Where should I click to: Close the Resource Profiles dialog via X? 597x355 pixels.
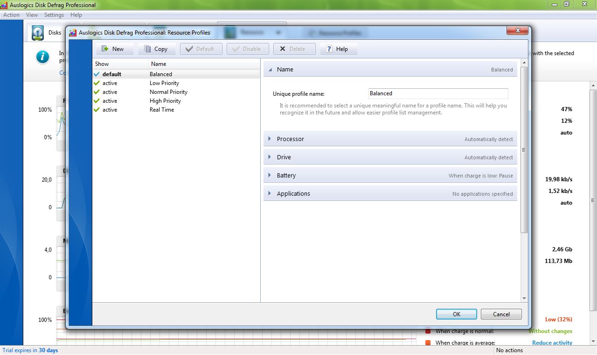tap(518, 31)
